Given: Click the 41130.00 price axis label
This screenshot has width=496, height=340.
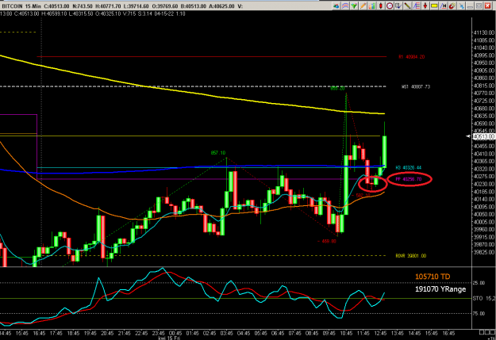Looking at the screenshot, I should pos(484,32).
